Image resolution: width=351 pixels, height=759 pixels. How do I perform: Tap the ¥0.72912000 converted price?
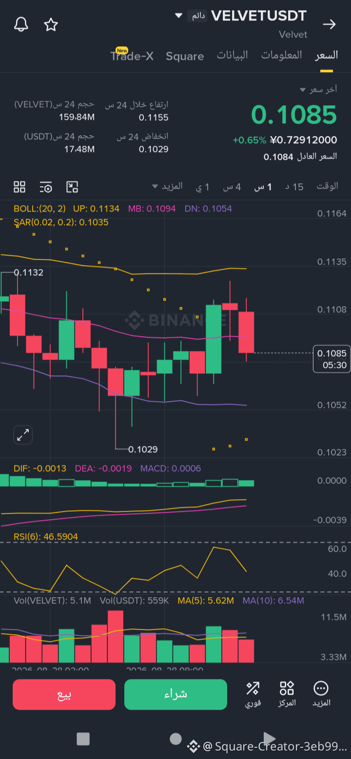coord(304,140)
